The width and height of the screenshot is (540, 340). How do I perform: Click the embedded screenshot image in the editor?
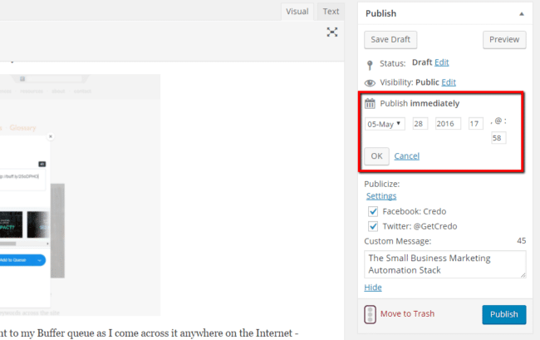(80, 195)
